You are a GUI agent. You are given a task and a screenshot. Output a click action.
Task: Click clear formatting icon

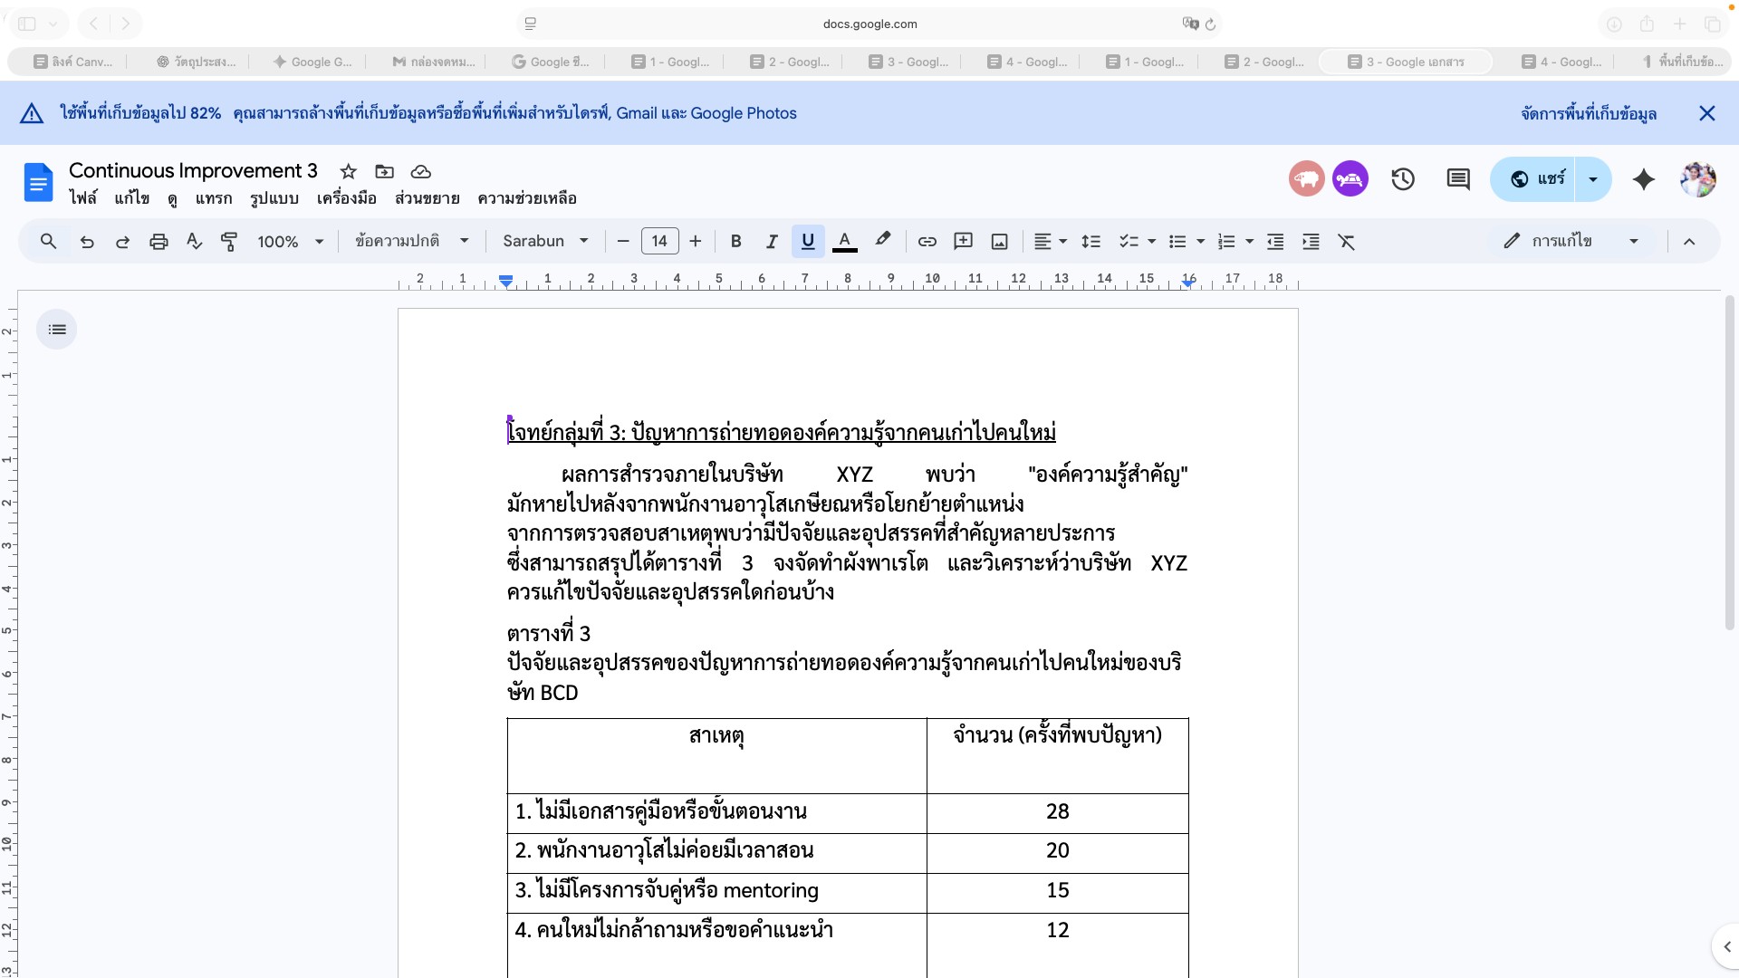[1347, 242]
